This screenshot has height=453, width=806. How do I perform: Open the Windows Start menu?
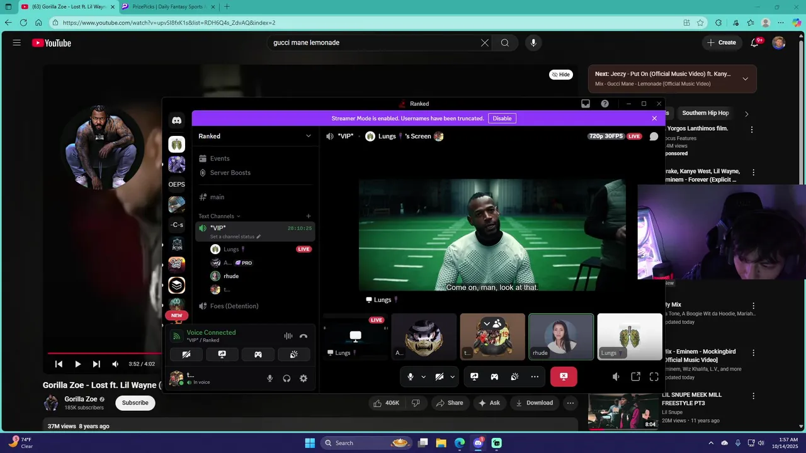tap(310, 443)
